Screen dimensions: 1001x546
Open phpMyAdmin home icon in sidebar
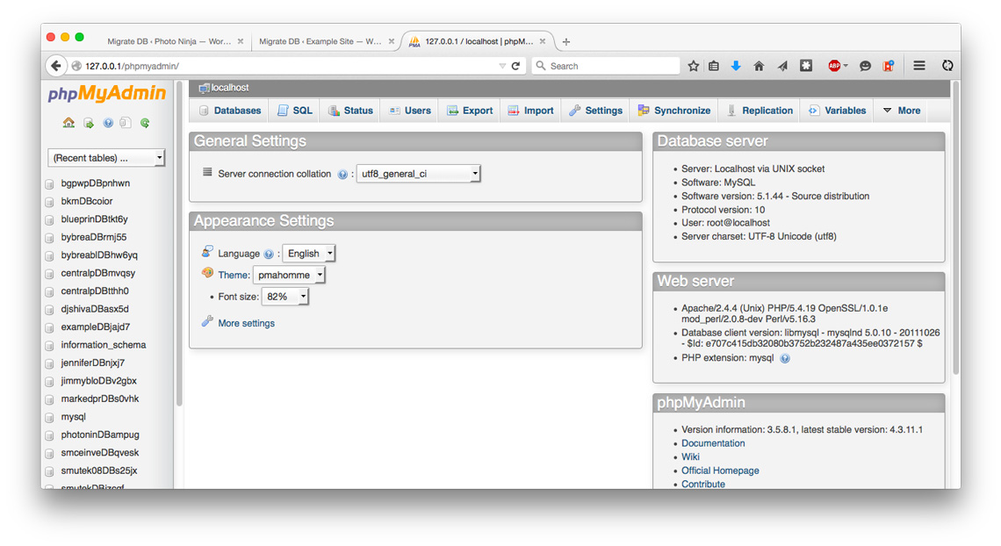(x=68, y=123)
